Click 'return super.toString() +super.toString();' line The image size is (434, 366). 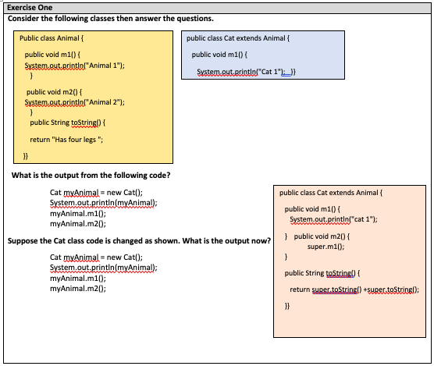tap(354, 290)
